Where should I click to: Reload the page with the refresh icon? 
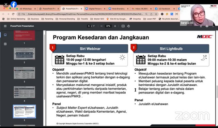click(13, 14)
